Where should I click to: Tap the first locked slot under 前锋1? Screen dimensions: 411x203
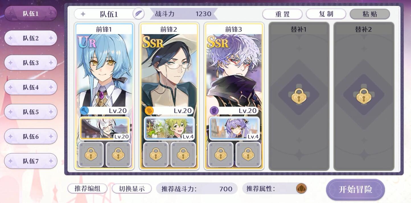(x=91, y=154)
